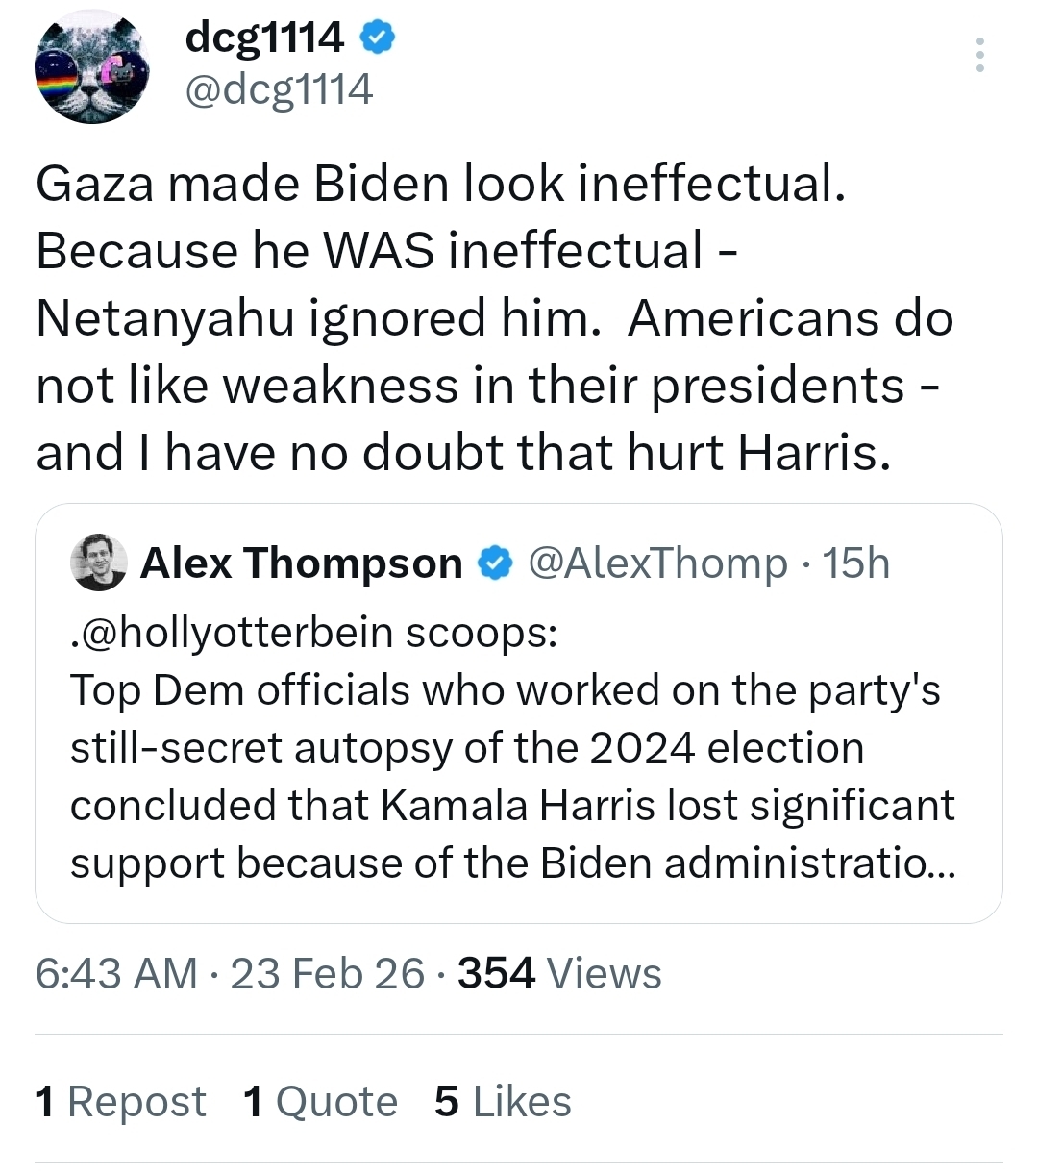Click the verified badge next to Alex Thompson
The image size is (1038, 1176).
click(494, 563)
